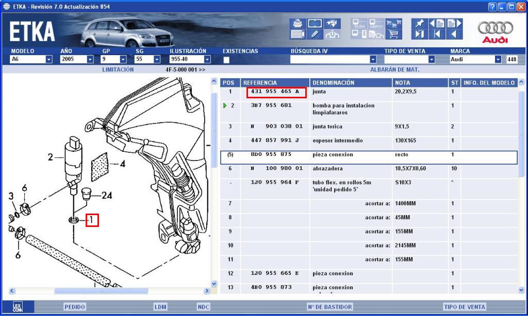Click the illustration scroll up arrow
The image size is (528, 316).
click(214, 81)
